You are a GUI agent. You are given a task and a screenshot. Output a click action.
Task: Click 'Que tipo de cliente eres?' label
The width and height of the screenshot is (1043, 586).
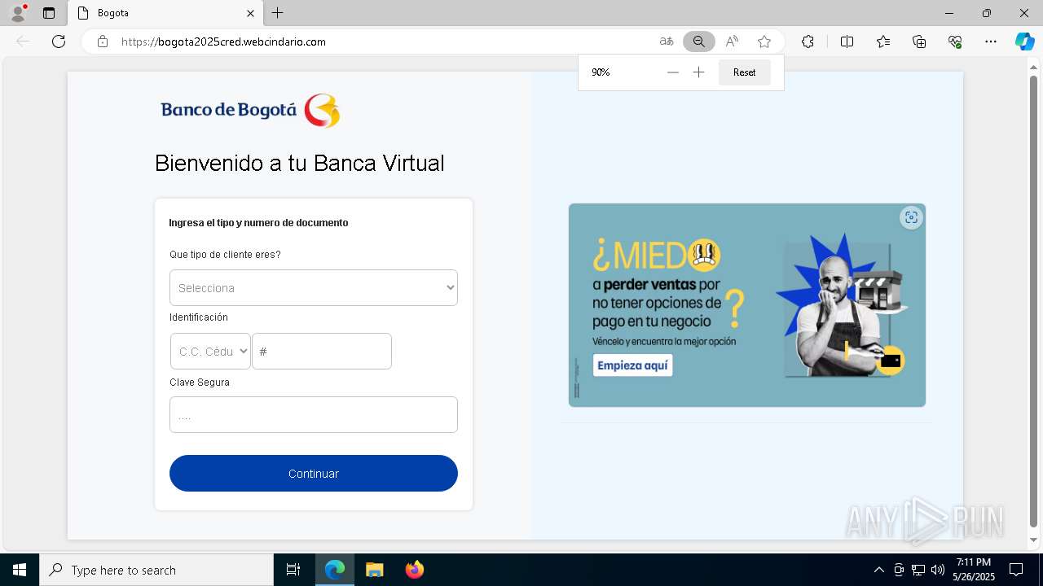225,255
